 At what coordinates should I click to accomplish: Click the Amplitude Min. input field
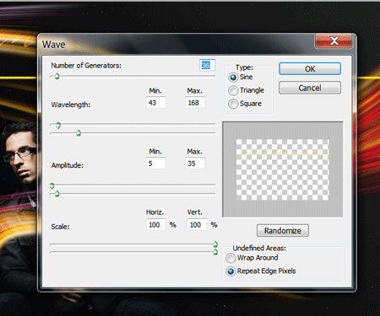(x=156, y=163)
